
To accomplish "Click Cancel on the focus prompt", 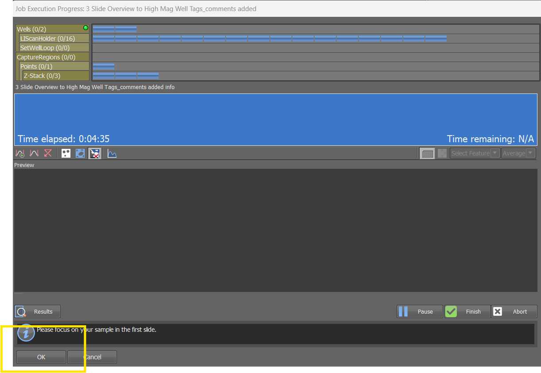I will (92, 357).
